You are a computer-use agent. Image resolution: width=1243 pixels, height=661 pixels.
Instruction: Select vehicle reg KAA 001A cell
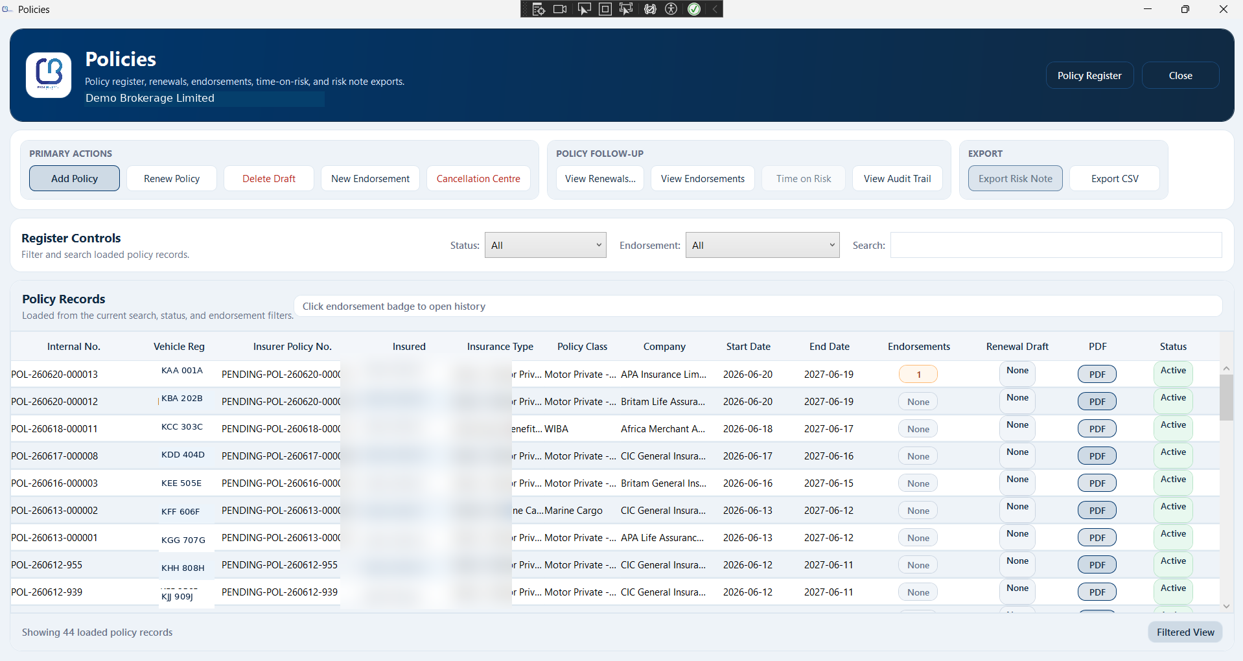point(182,371)
